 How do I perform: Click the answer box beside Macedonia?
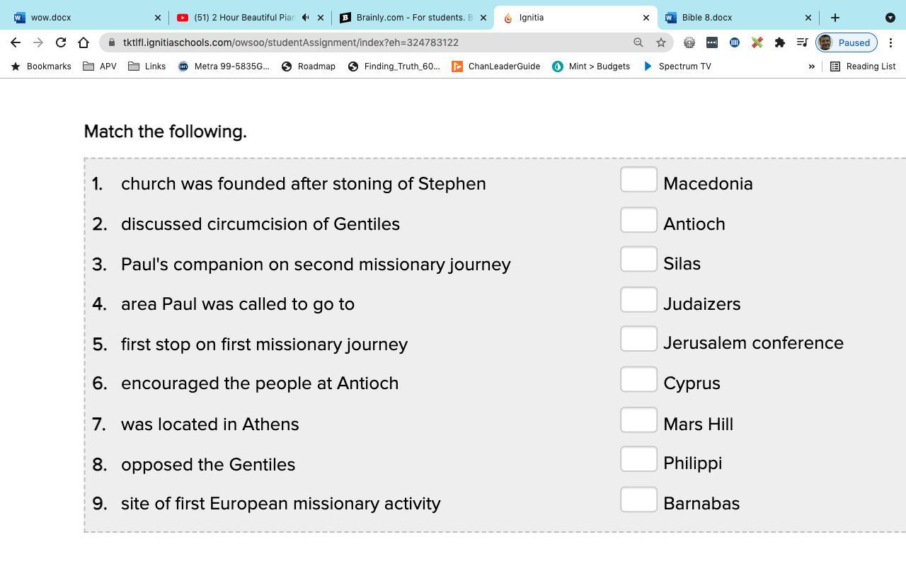[x=638, y=180]
